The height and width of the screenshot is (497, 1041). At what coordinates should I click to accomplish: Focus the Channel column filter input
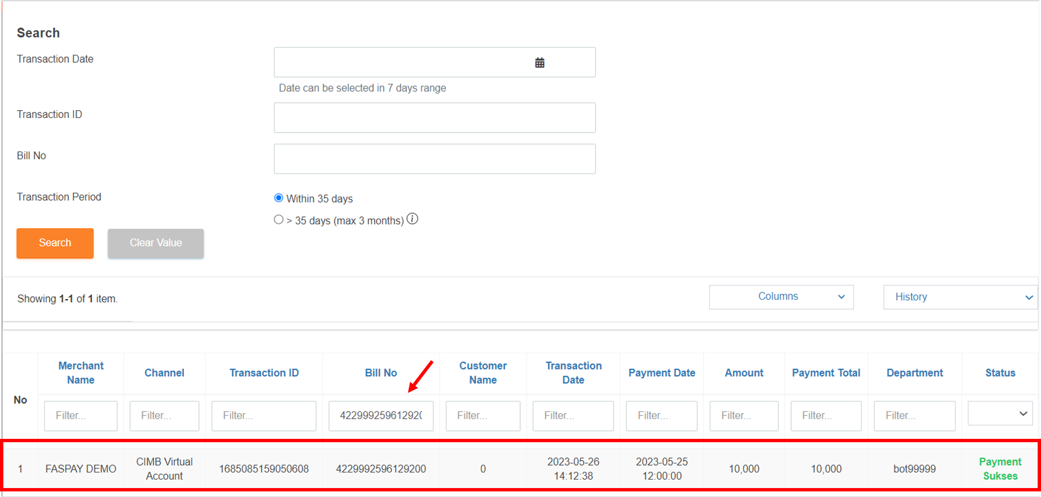coord(164,415)
